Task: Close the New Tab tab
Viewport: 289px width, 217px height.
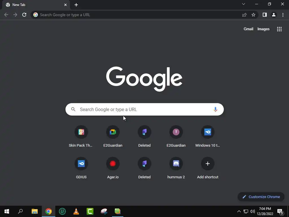Action: pos(65,5)
